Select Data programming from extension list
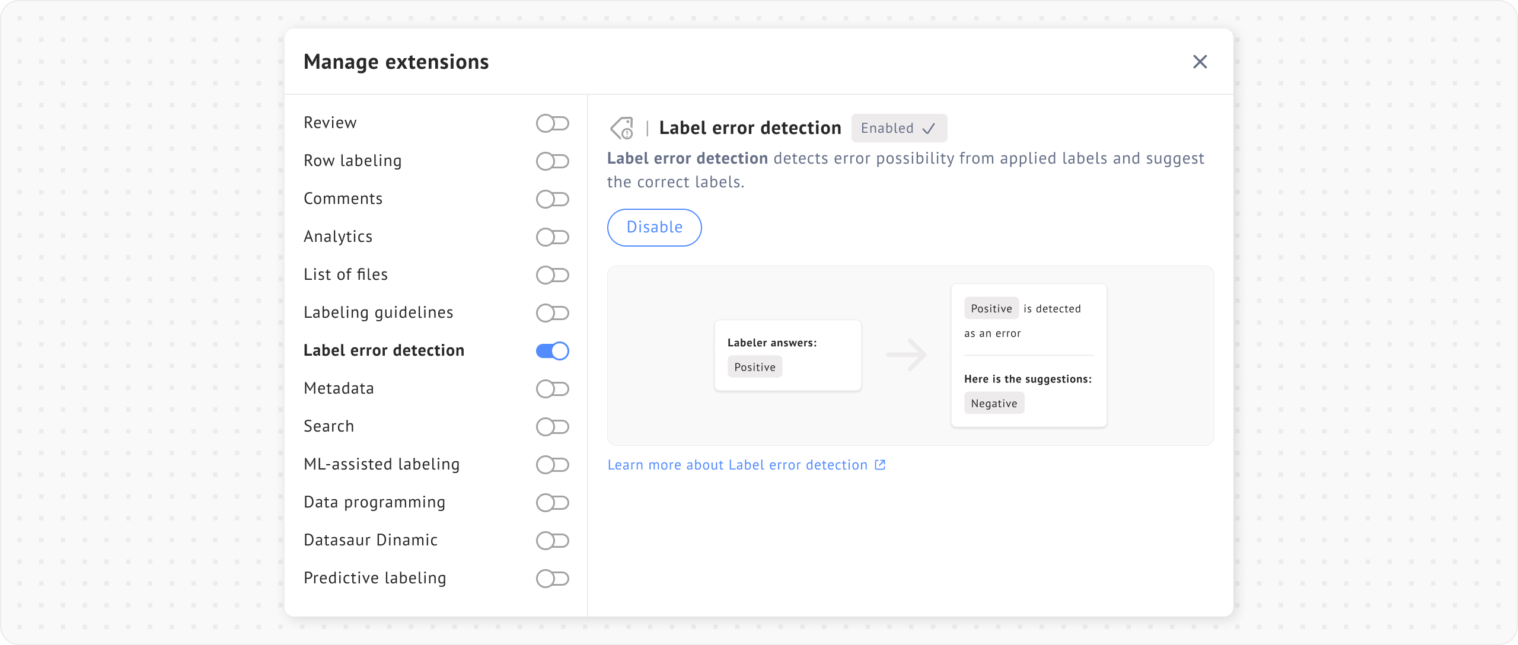 [374, 502]
